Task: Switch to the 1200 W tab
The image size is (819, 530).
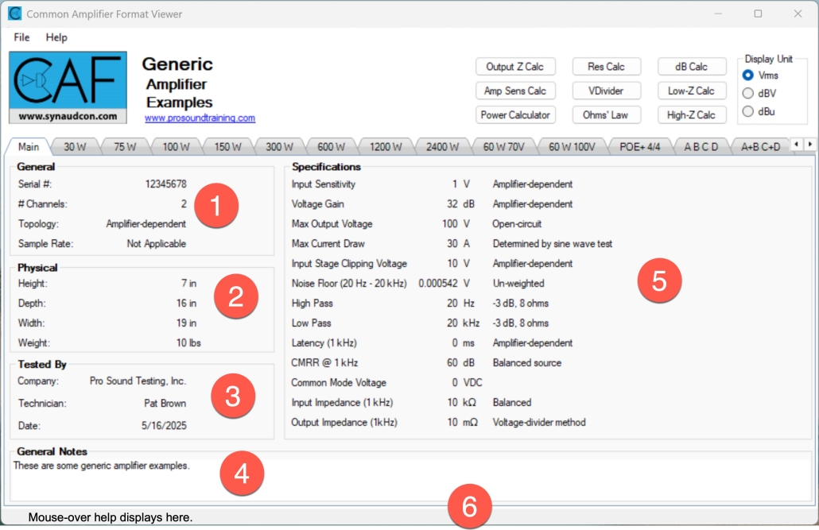Action: (x=386, y=147)
